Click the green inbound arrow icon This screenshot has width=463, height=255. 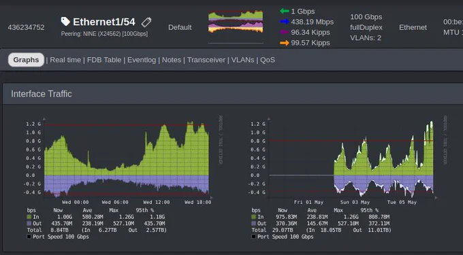click(x=284, y=11)
